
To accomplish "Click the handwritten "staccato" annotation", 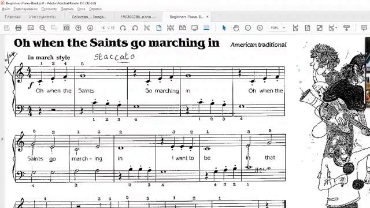I will pos(114,57).
